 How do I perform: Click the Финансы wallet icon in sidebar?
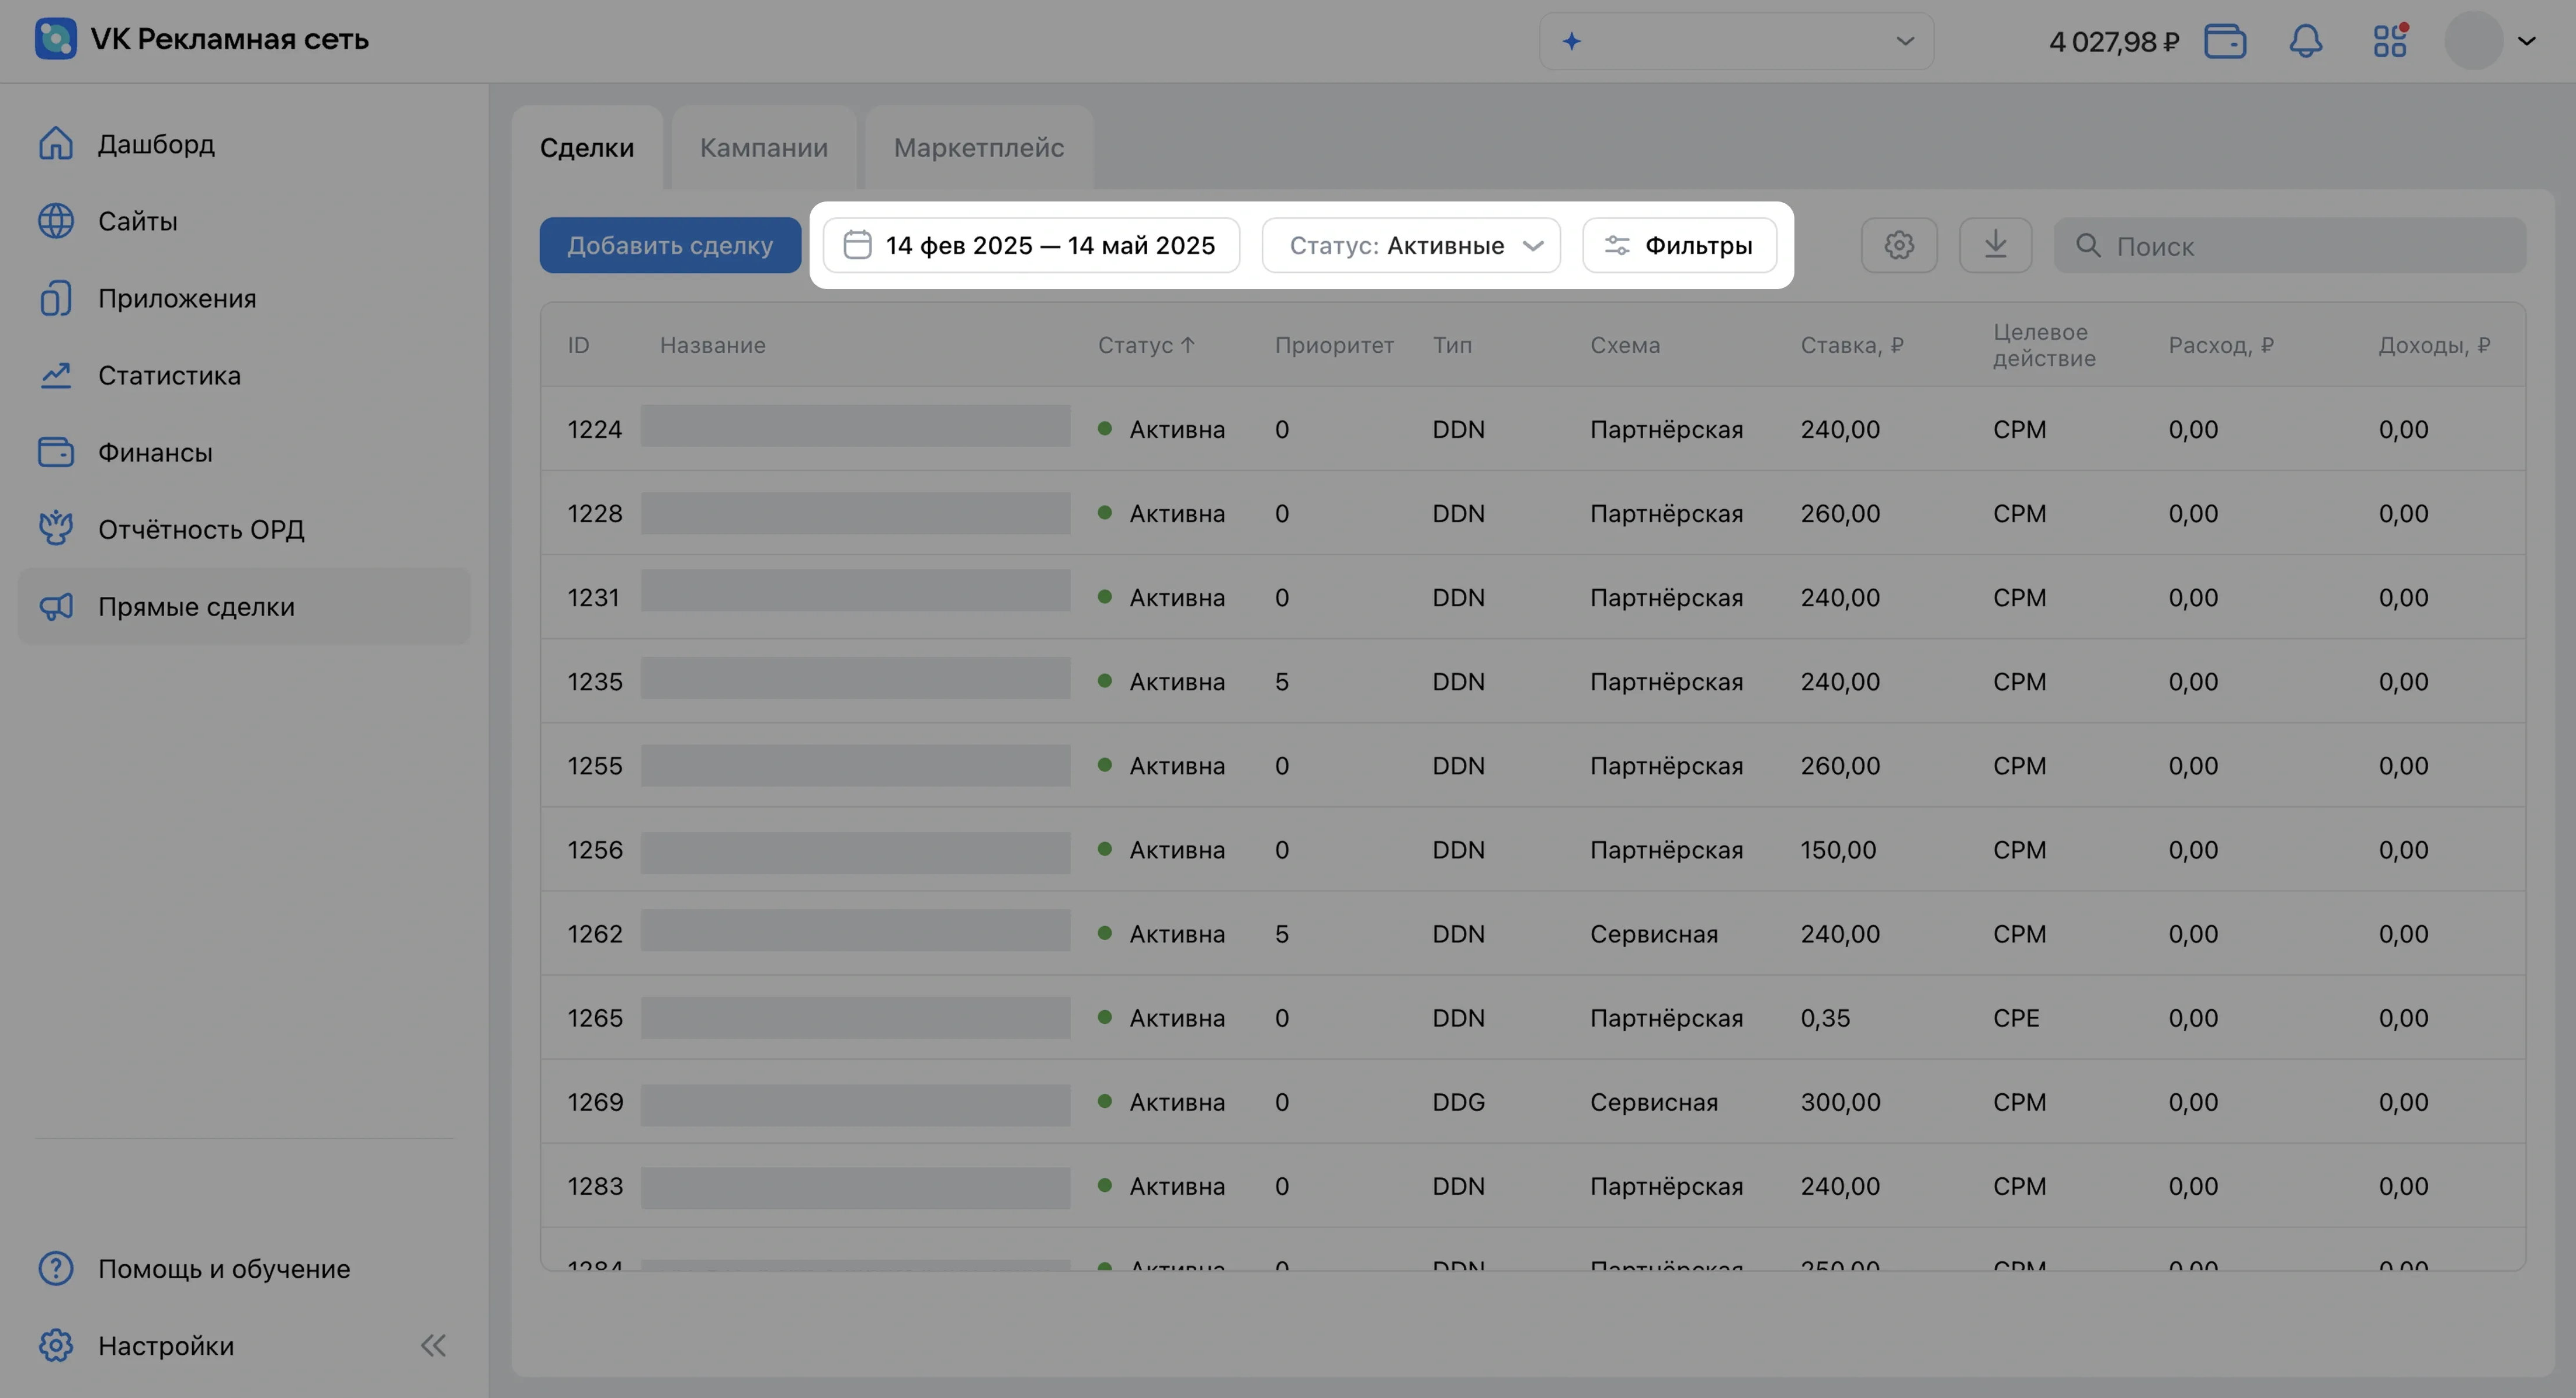pos(56,452)
